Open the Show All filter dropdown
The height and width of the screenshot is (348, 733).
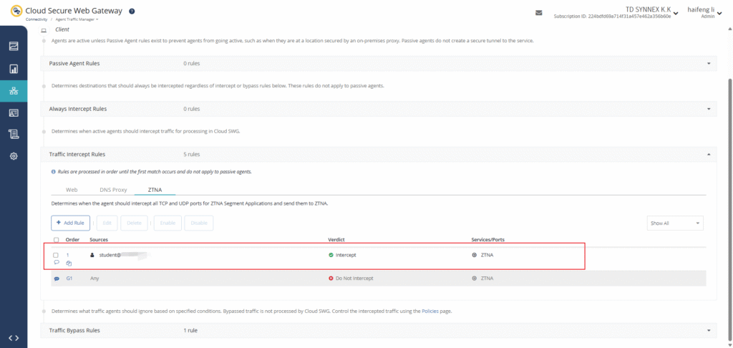pos(674,223)
